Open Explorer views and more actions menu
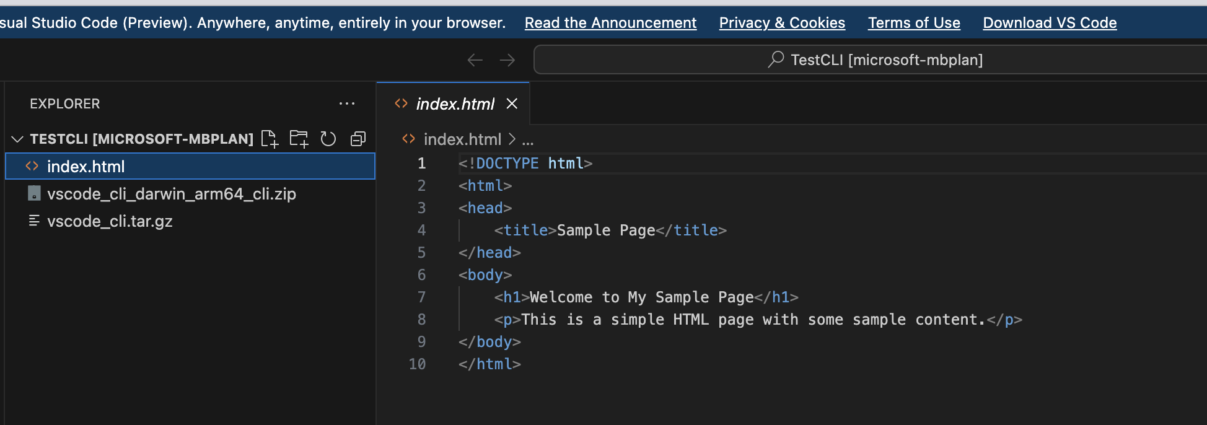The width and height of the screenshot is (1207, 425). [x=347, y=103]
